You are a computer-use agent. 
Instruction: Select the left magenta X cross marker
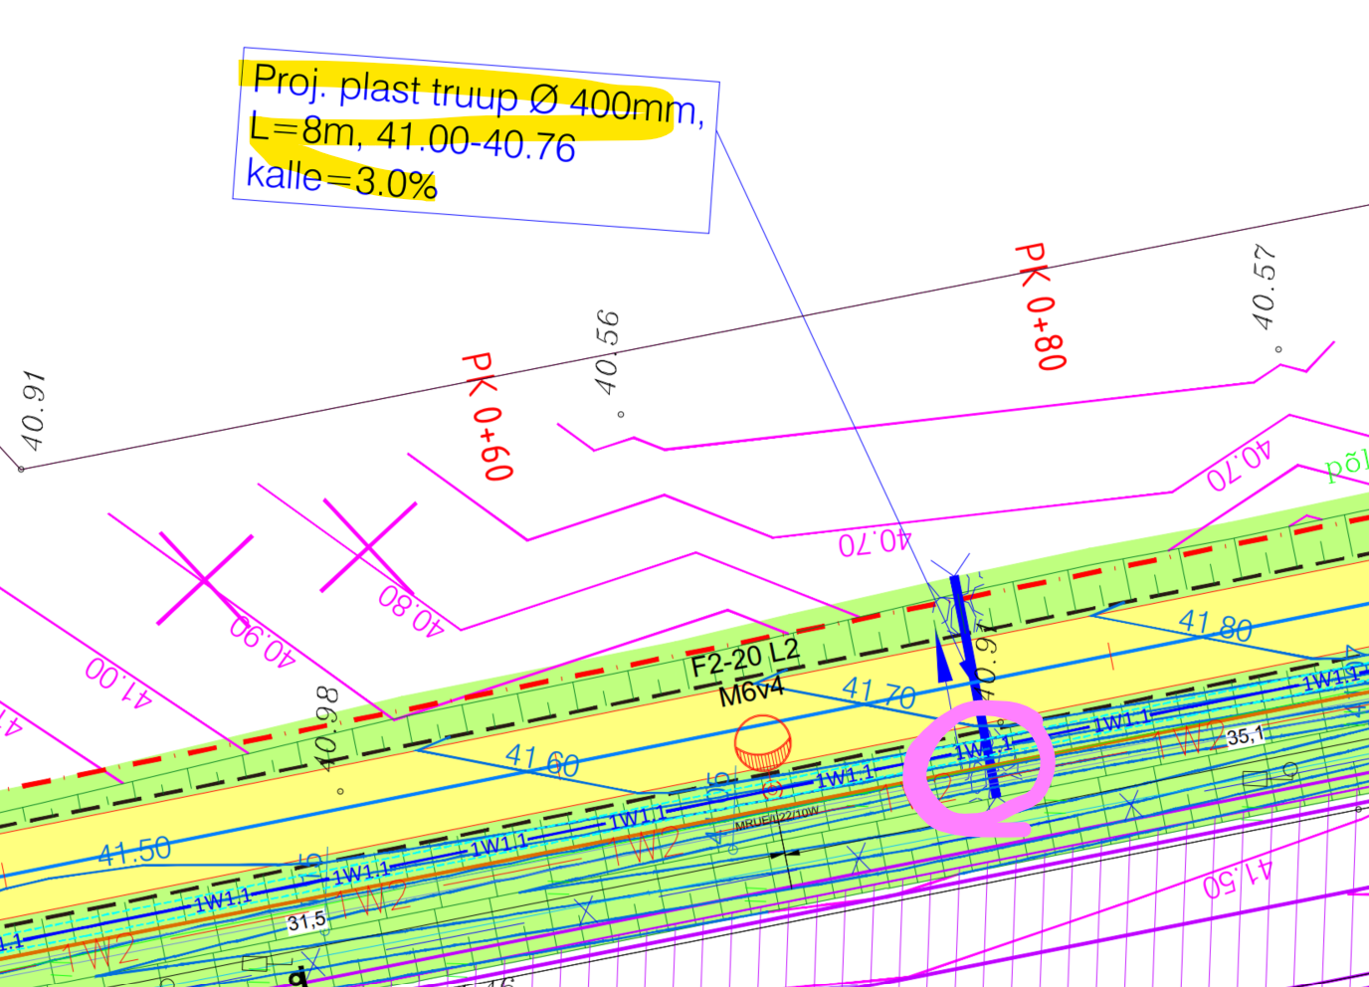[x=204, y=579]
